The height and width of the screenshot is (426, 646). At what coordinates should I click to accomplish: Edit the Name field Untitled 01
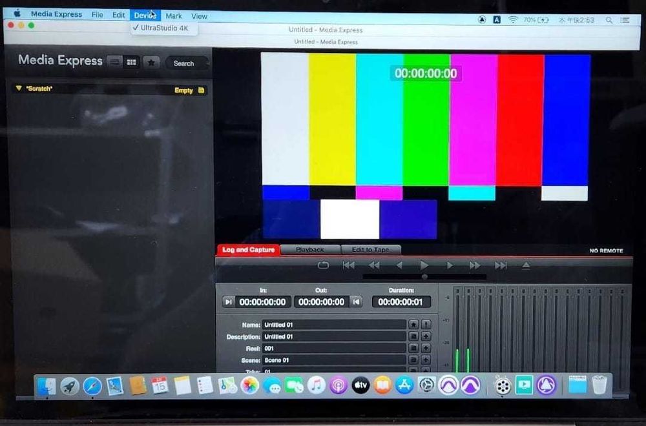(334, 325)
